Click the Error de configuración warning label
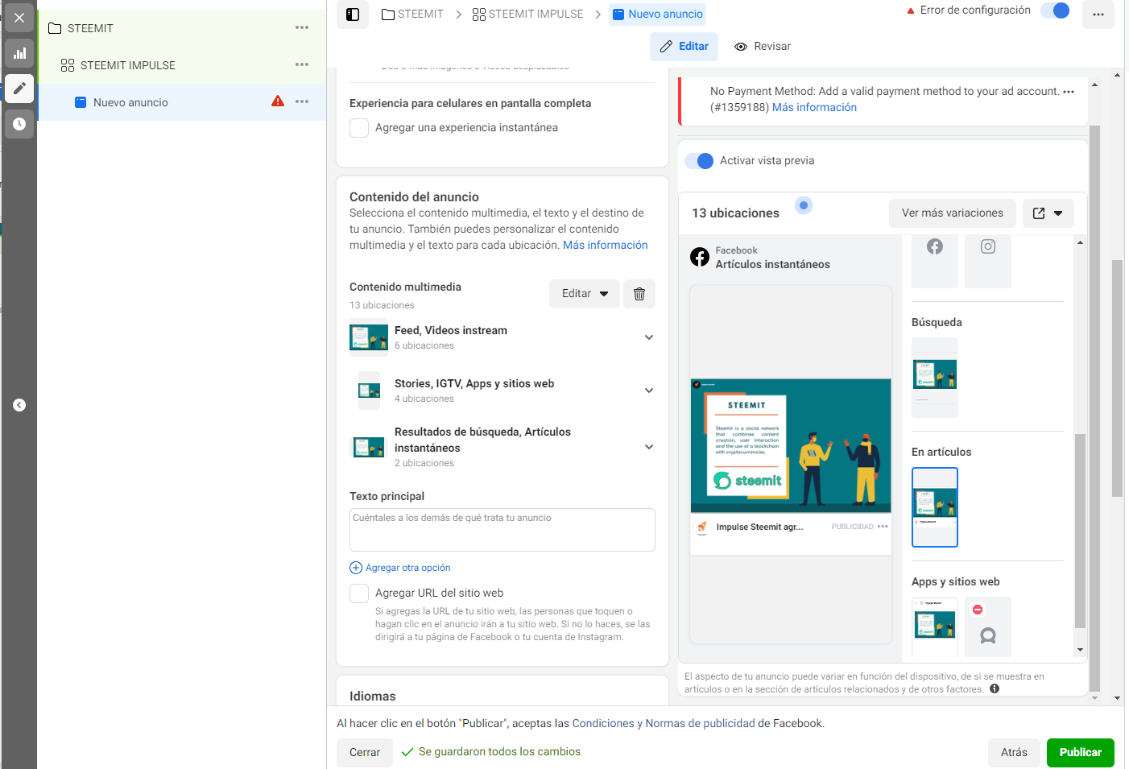The width and height of the screenshot is (1129, 769). click(x=968, y=10)
